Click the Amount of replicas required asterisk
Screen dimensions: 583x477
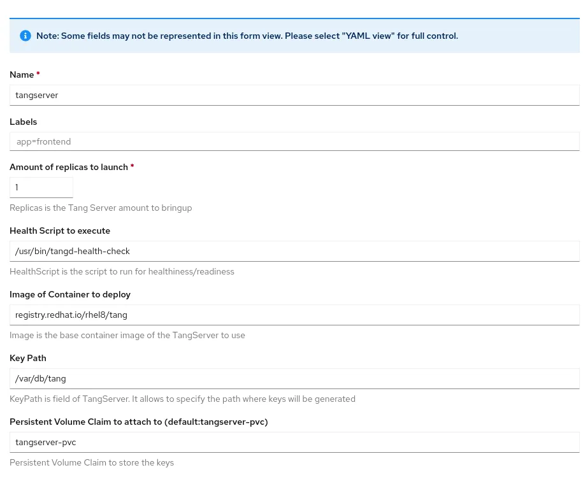pyautogui.click(x=132, y=167)
